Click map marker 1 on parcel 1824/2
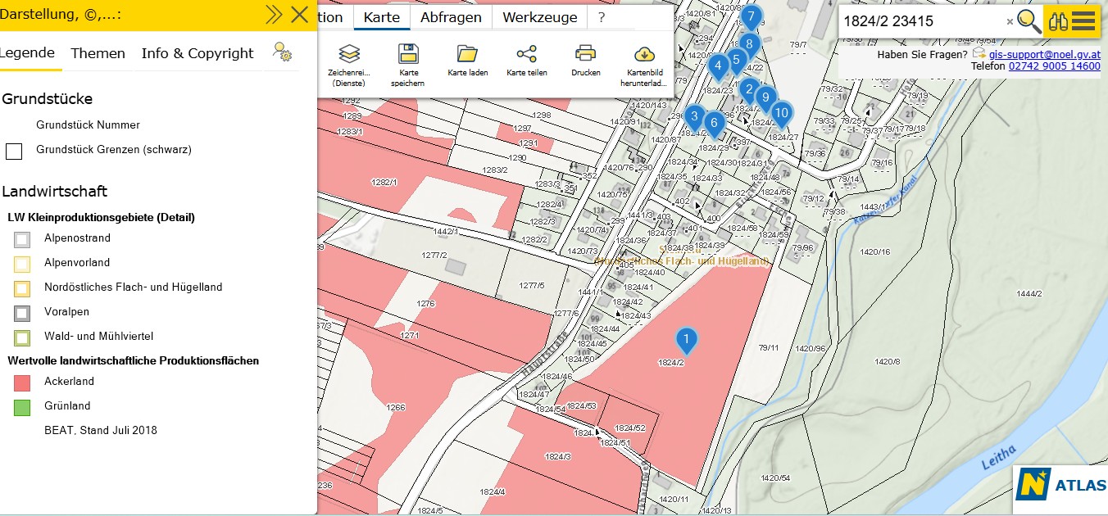Screen dimensions: 1108x516 click(686, 339)
